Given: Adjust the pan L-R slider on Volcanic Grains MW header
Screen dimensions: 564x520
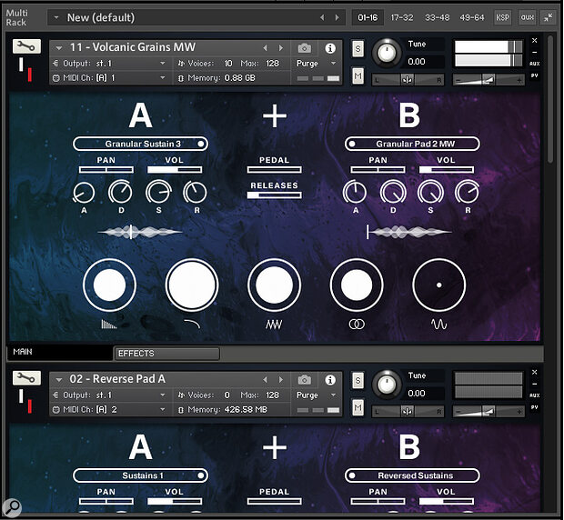Looking at the screenshot, I should (x=408, y=80).
